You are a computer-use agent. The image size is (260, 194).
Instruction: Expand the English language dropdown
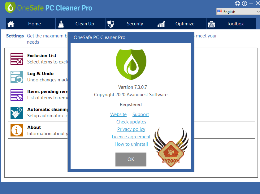tap(238, 12)
